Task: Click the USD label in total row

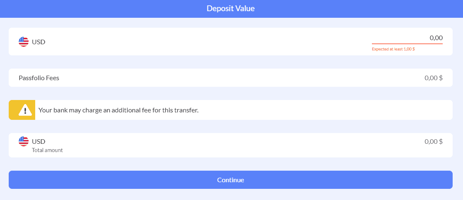Action: pos(39,142)
